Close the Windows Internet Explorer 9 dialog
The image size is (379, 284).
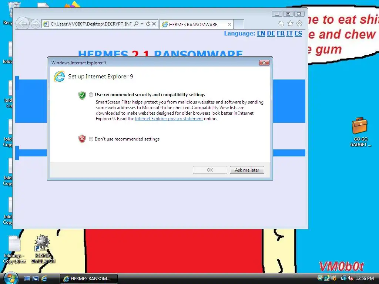[x=264, y=63]
